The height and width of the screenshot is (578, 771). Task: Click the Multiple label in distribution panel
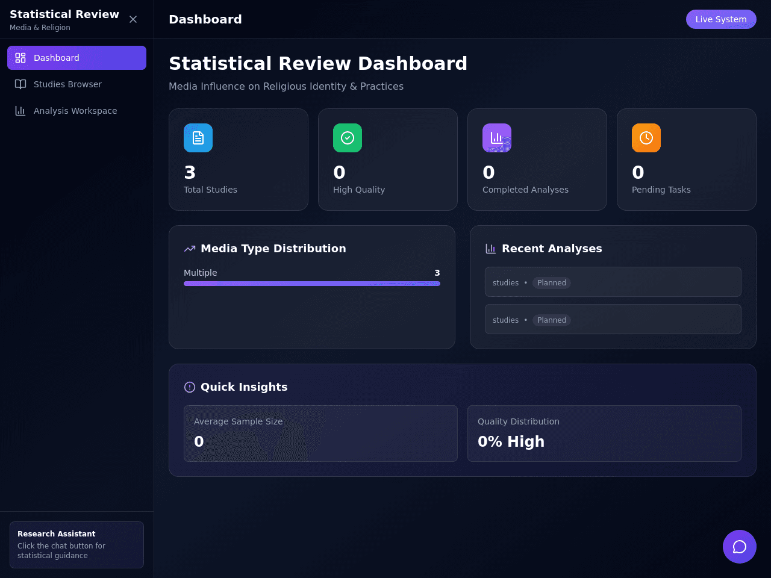click(201, 273)
